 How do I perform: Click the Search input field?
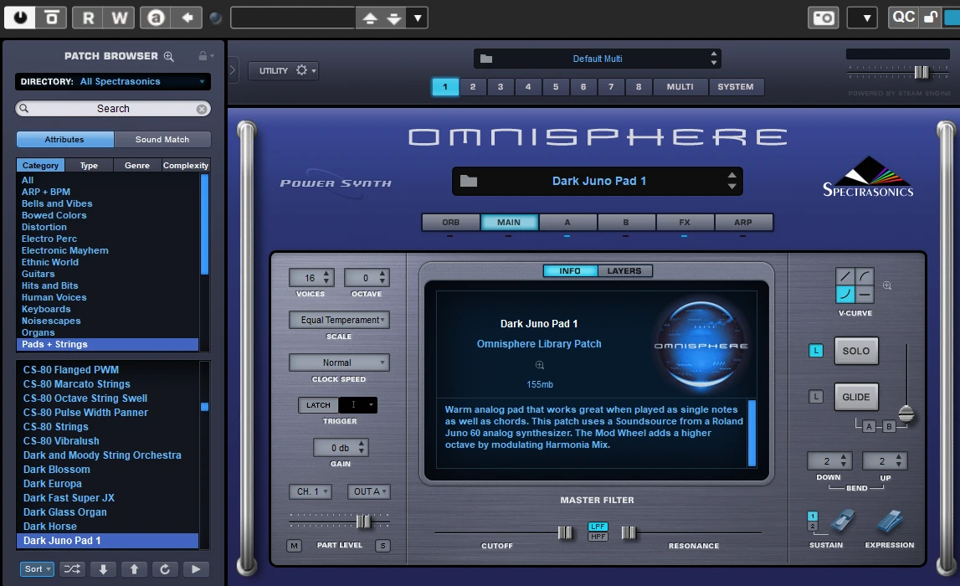pyautogui.click(x=113, y=109)
